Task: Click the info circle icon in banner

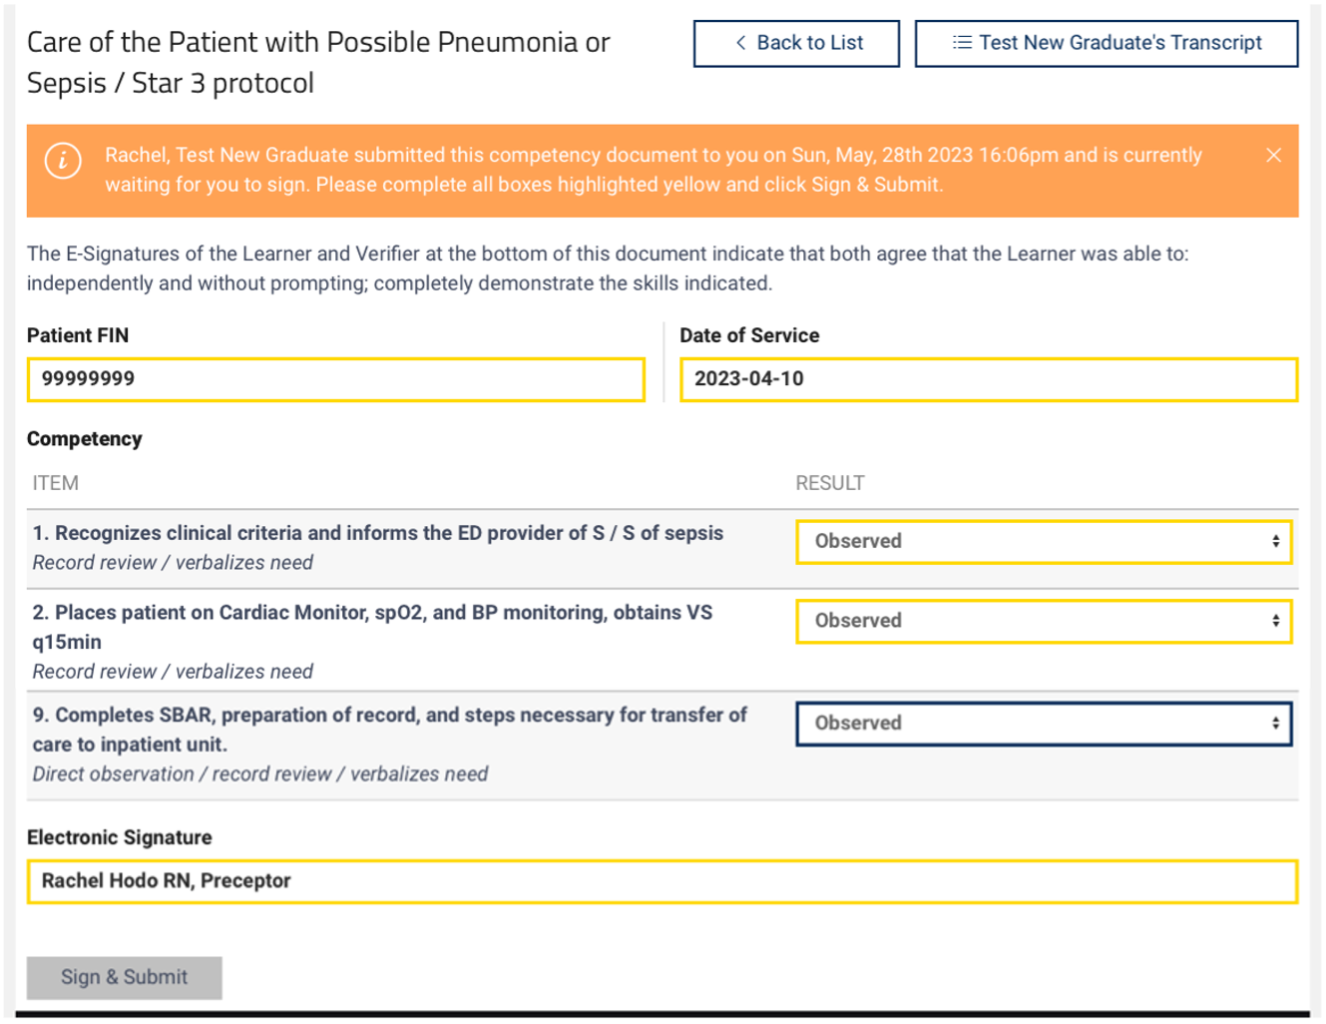Action: (x=63, y=160)
